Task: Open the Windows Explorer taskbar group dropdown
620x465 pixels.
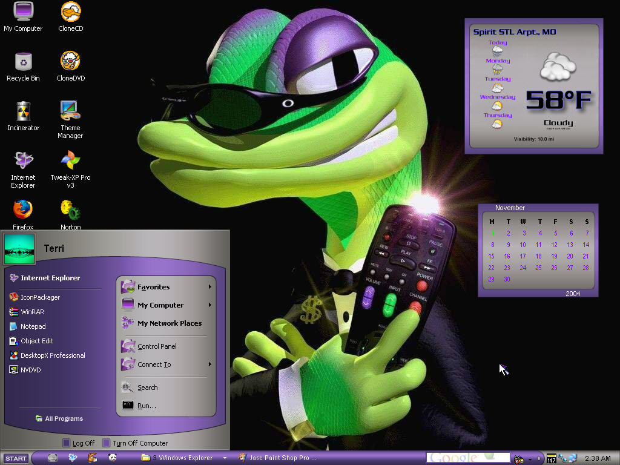Action: tap(225, 458)
